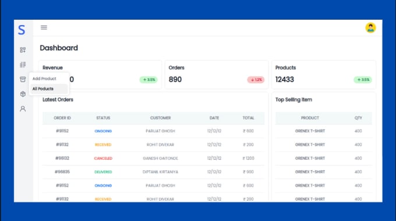
Task: Click the CANCELED status label
Action: (x=103, y=158)
